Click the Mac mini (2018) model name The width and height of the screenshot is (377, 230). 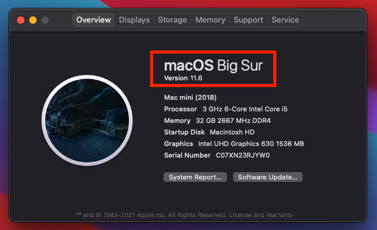[x=190, y=97]
